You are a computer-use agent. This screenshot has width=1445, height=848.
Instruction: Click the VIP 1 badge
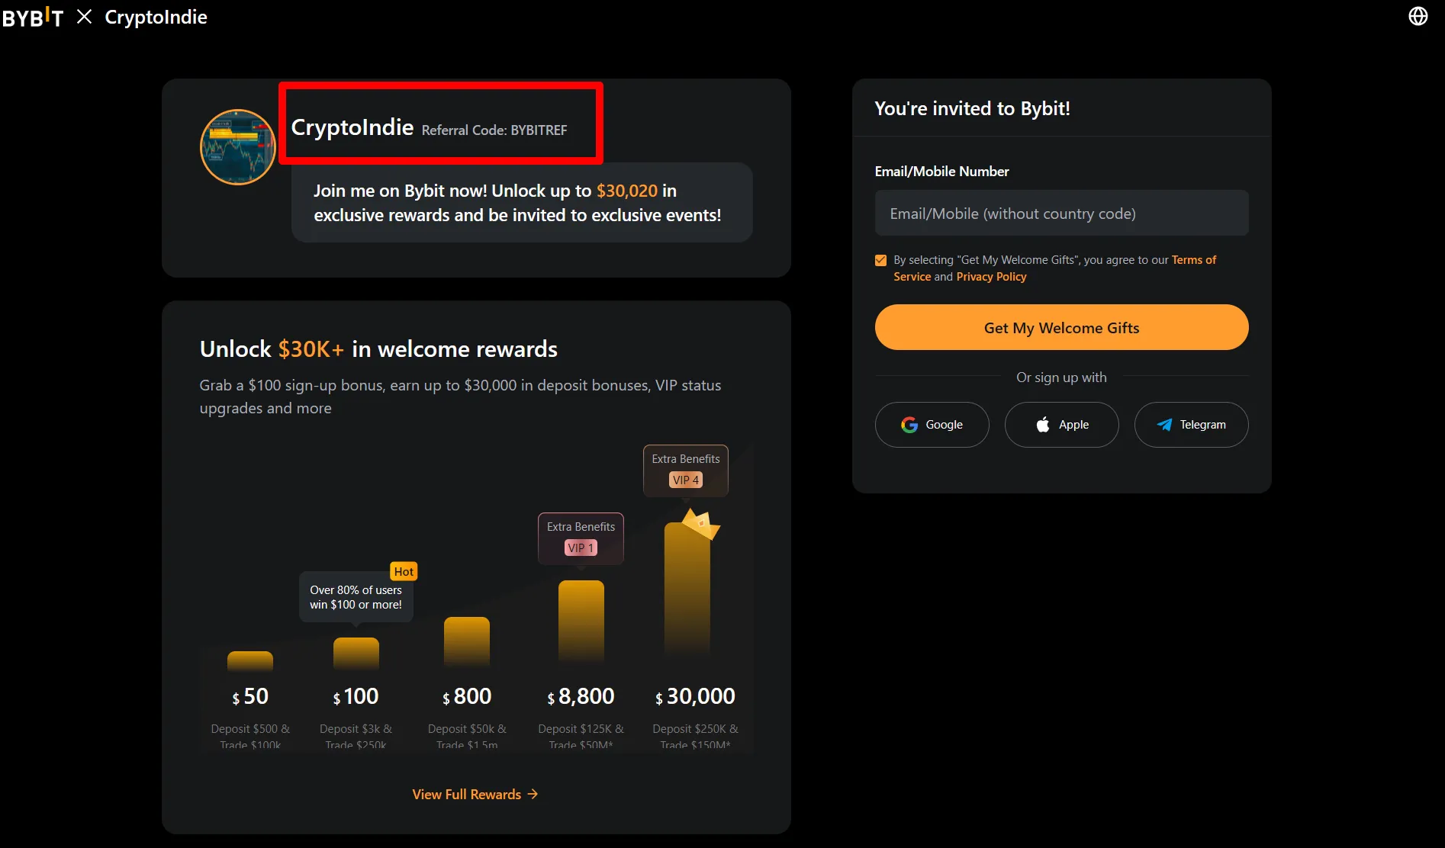point(581,548)
